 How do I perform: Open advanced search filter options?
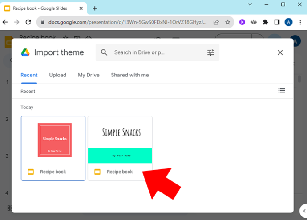(x=210, y=52)
